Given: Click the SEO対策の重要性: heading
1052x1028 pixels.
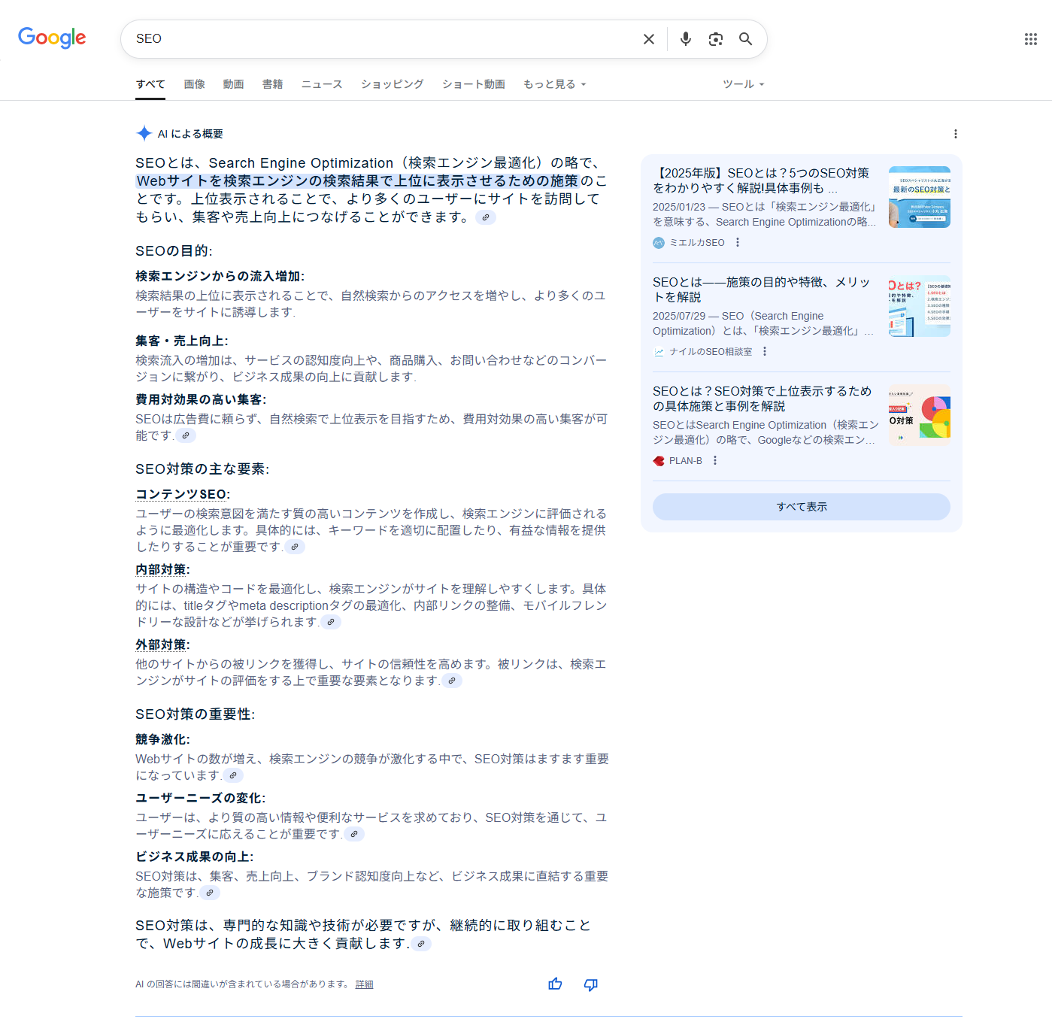Looking at the screenshot, I should click(195, 714).
